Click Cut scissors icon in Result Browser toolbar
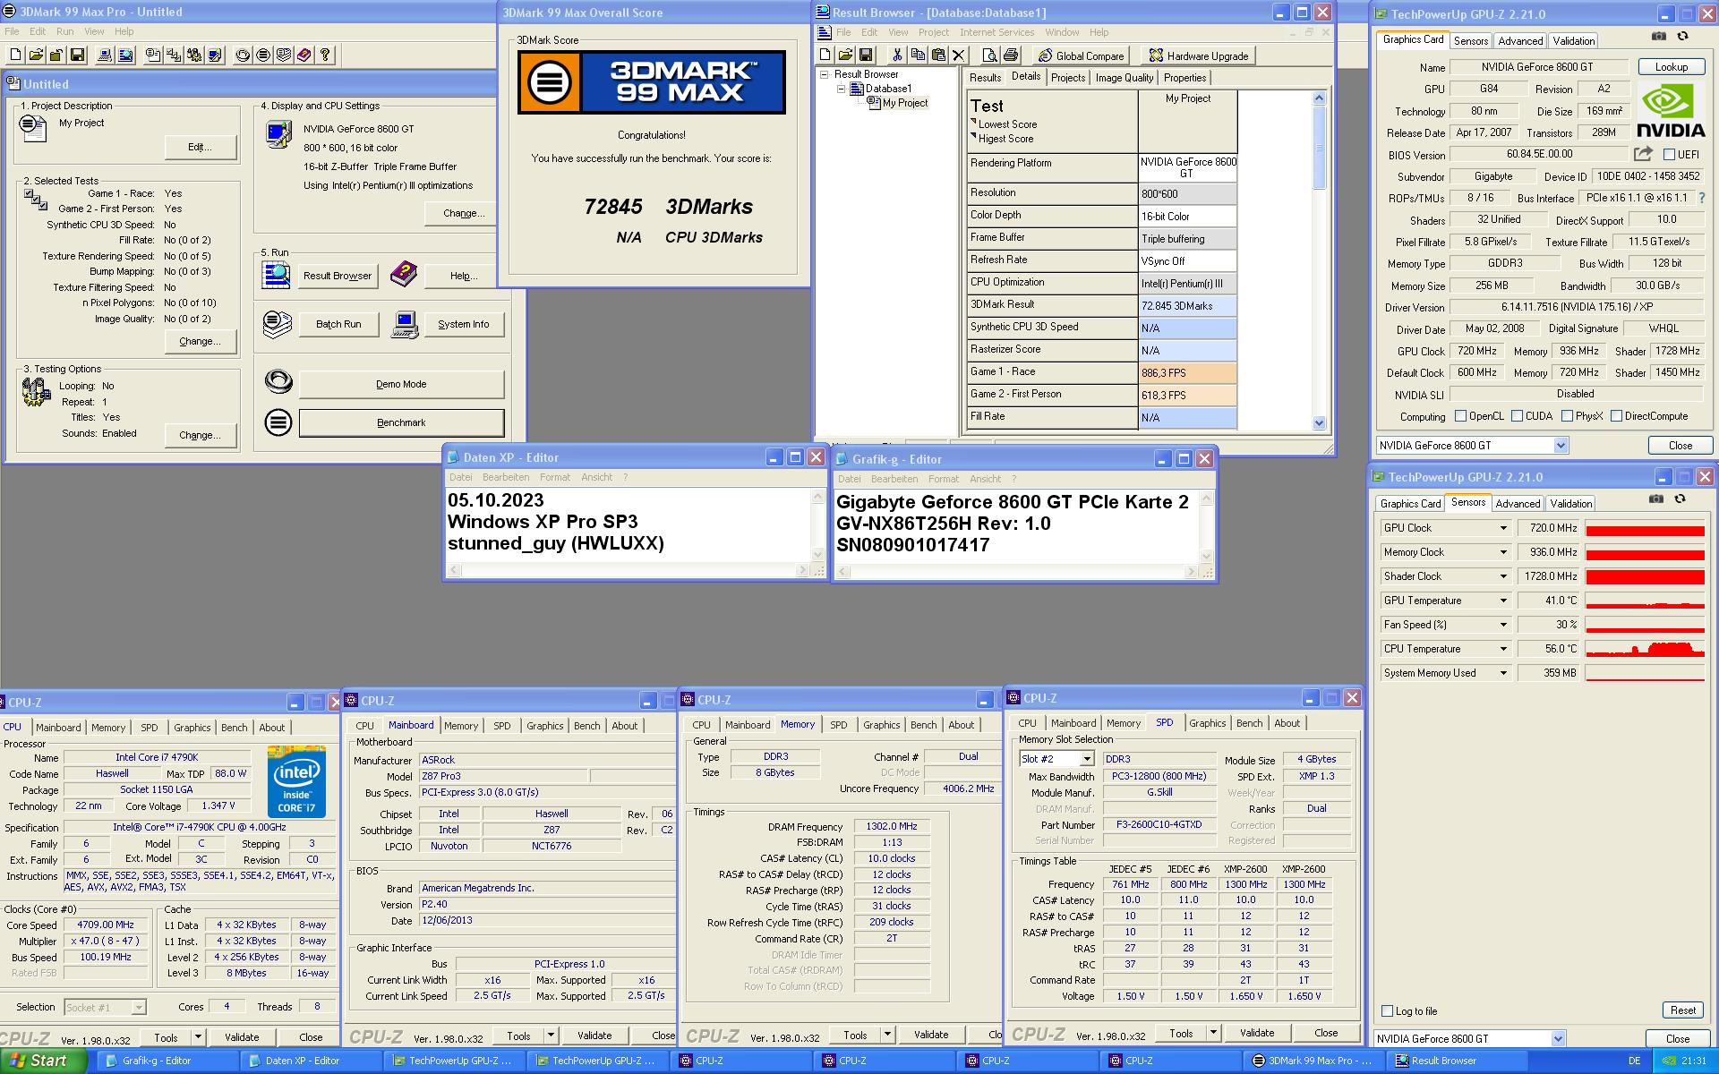Image resolution: width=1719 pixels, height=1074 pixels. [897, 55]
